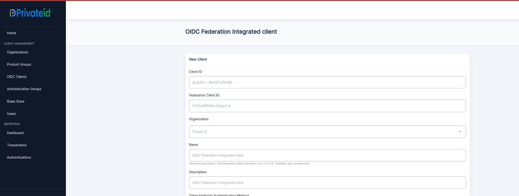Go to Home in the sidebar
Viewport: 519px width, 196px height.
(x=12, y=33)
